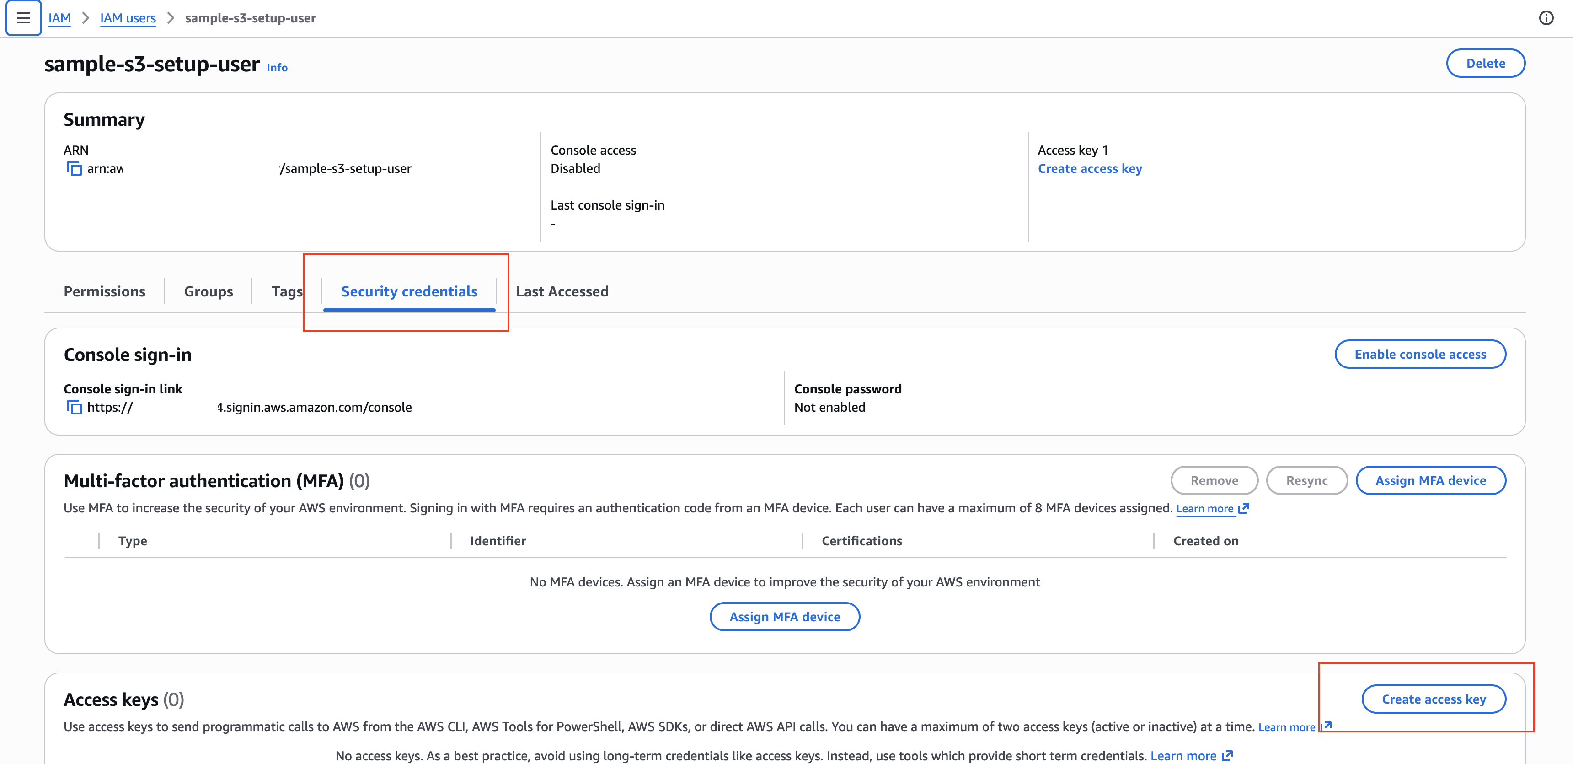Click the Console password Not enabled text
This screenshot has height=764, width=1573.
(x=829, y=407)
